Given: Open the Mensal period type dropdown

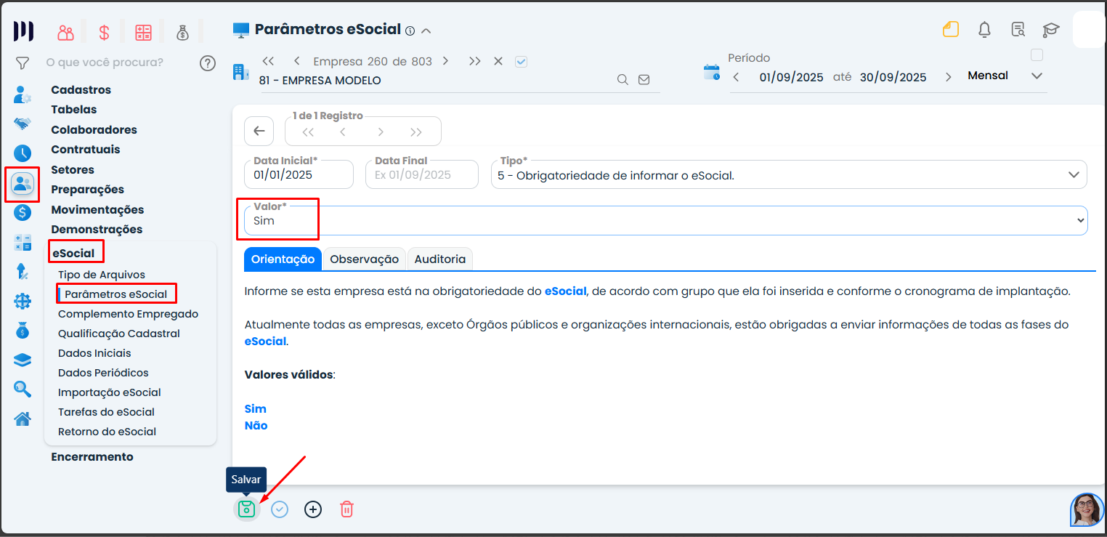Looking at the screenshot, I should [1005, 76].
